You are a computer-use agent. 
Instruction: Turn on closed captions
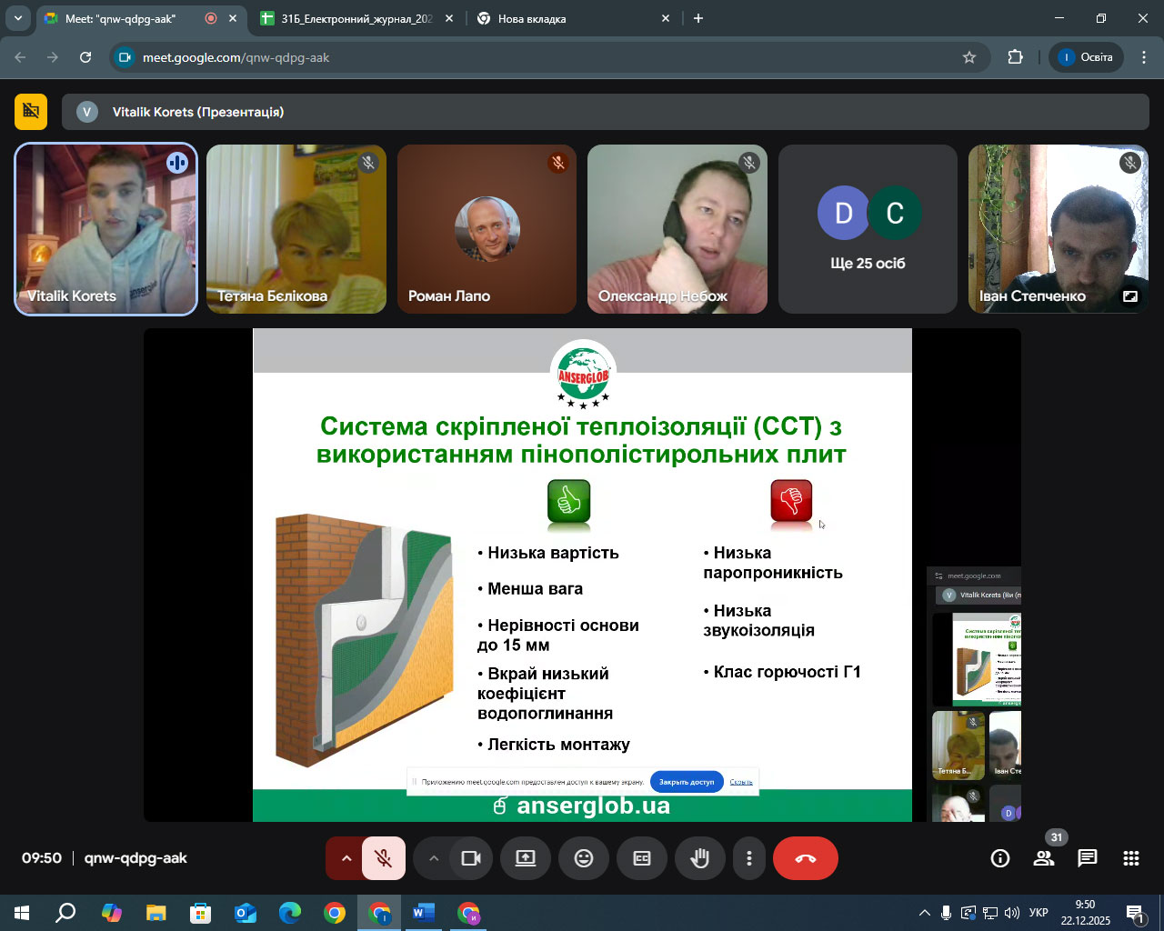point(642,858)
